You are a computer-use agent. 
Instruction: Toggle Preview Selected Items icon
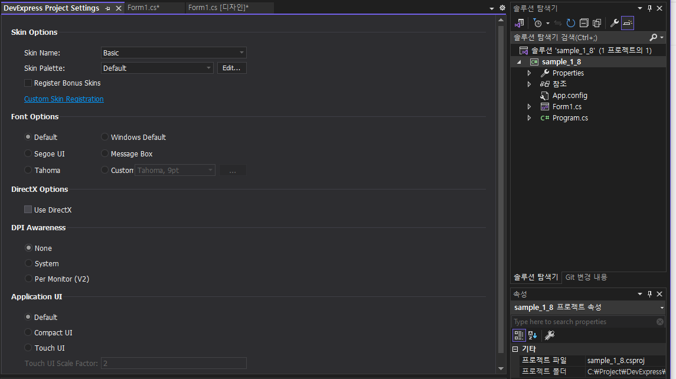(x=628, y=23)
